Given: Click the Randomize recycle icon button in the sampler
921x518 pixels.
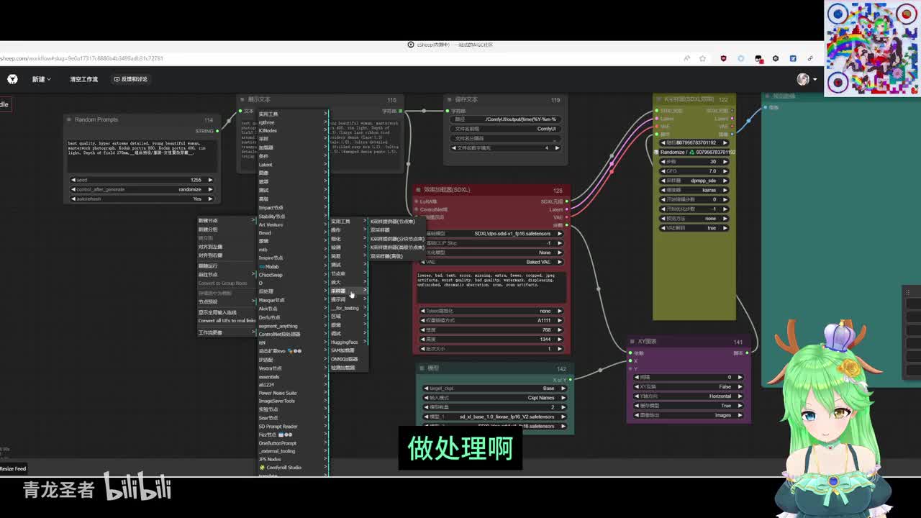Looking at the screenshot, I should [x=691, y=153].
